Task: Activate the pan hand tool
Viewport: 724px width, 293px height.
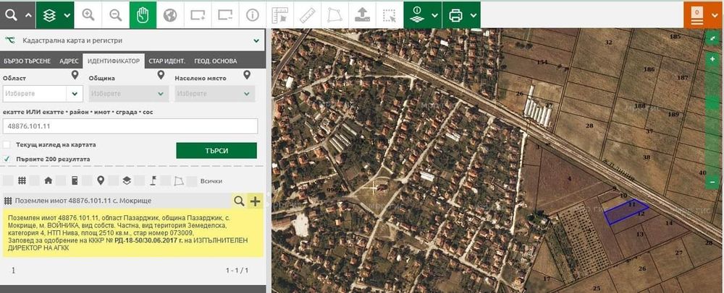Action: [x=143, y=15]
